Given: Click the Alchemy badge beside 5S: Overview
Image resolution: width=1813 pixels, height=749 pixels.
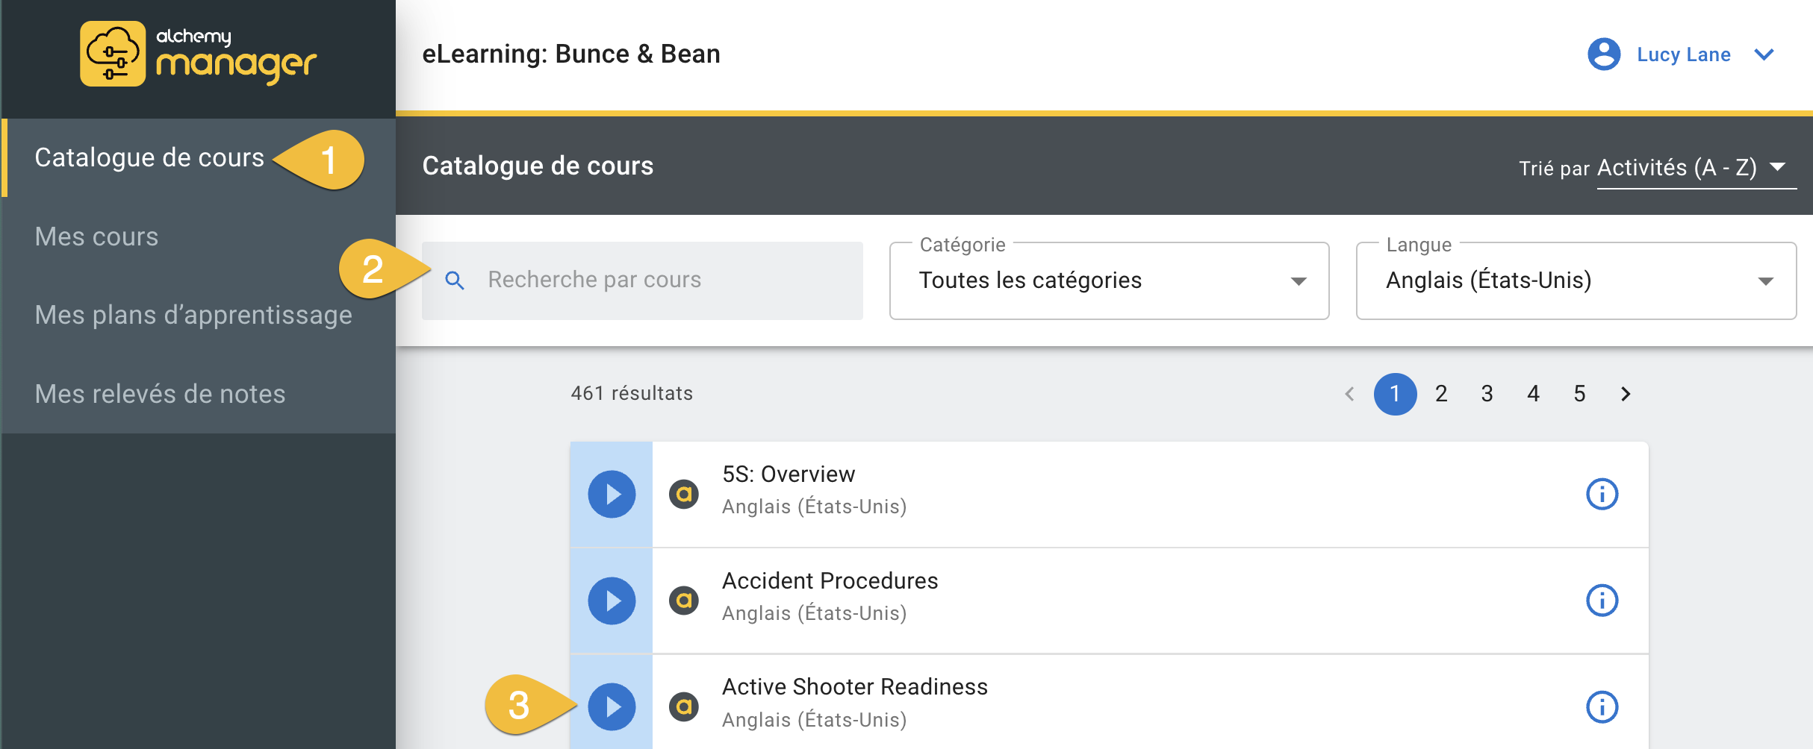Looking at the screenshot, I should 683,494.
